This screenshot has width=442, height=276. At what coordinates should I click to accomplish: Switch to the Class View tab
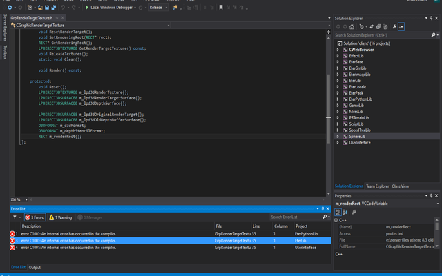point(401,186)
